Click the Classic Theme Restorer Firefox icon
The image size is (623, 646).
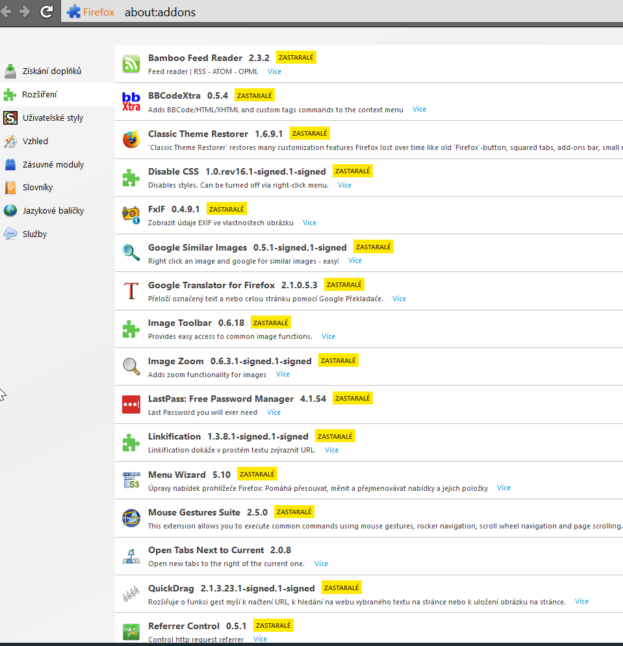point(131,140)
